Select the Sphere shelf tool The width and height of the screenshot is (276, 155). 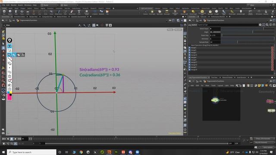pos(10,12)
